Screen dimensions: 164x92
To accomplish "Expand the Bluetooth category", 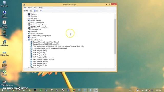I will coord(27,14).
